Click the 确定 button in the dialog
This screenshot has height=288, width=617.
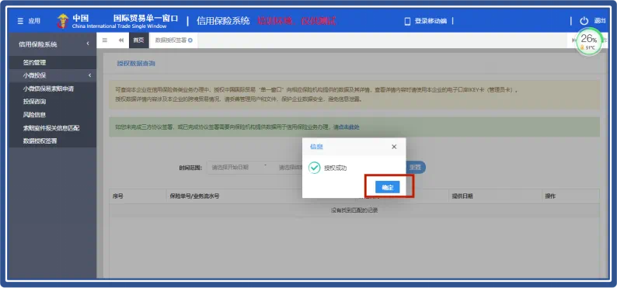tap(388, 187)
